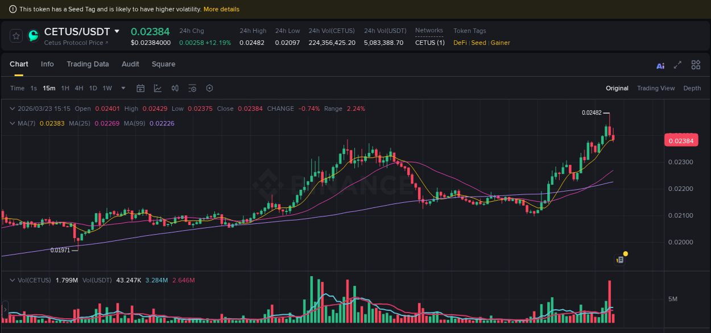This screenshot has width=711, height=333.
Task: Switch to the Trading Data tab
Action: click(x=88, y=64)
